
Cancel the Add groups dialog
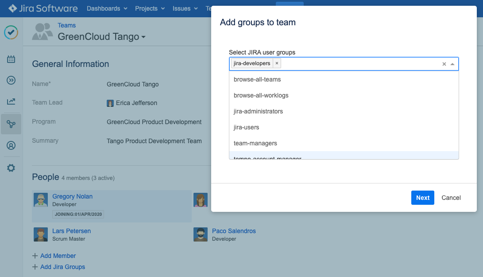[x=451, y=198]
